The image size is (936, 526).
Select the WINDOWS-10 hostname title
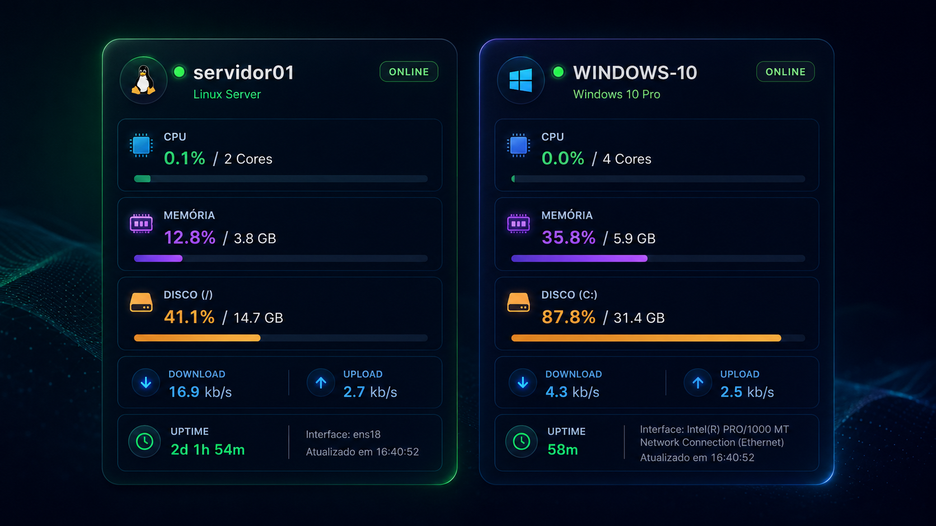click(x=635, y=73)
